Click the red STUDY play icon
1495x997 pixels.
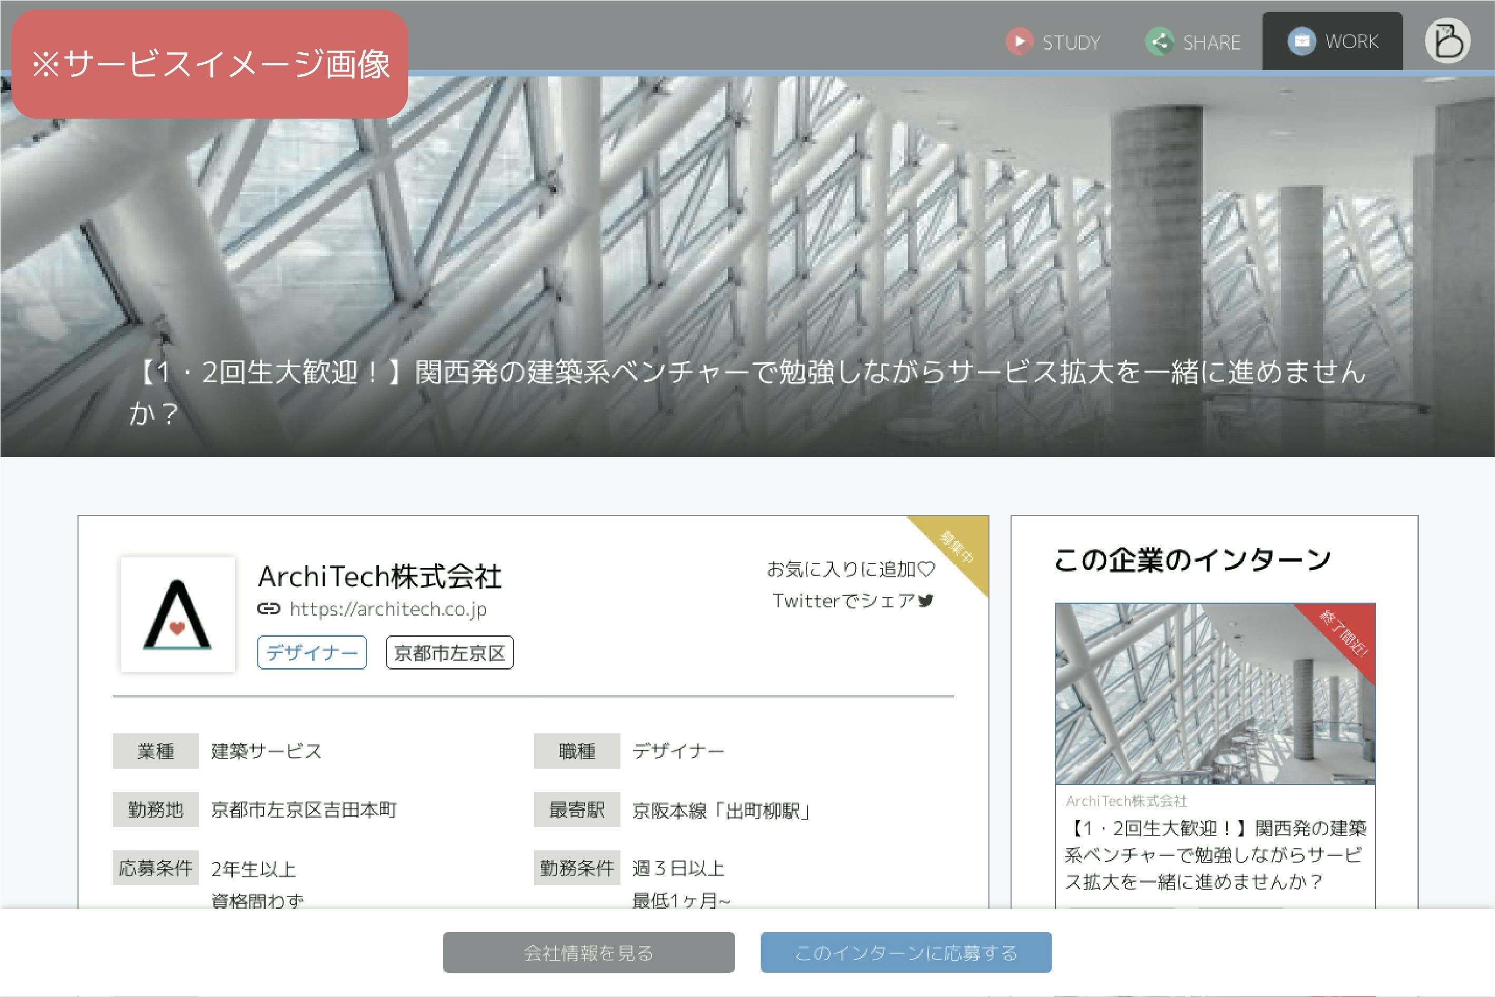[x=1019, y=42]
